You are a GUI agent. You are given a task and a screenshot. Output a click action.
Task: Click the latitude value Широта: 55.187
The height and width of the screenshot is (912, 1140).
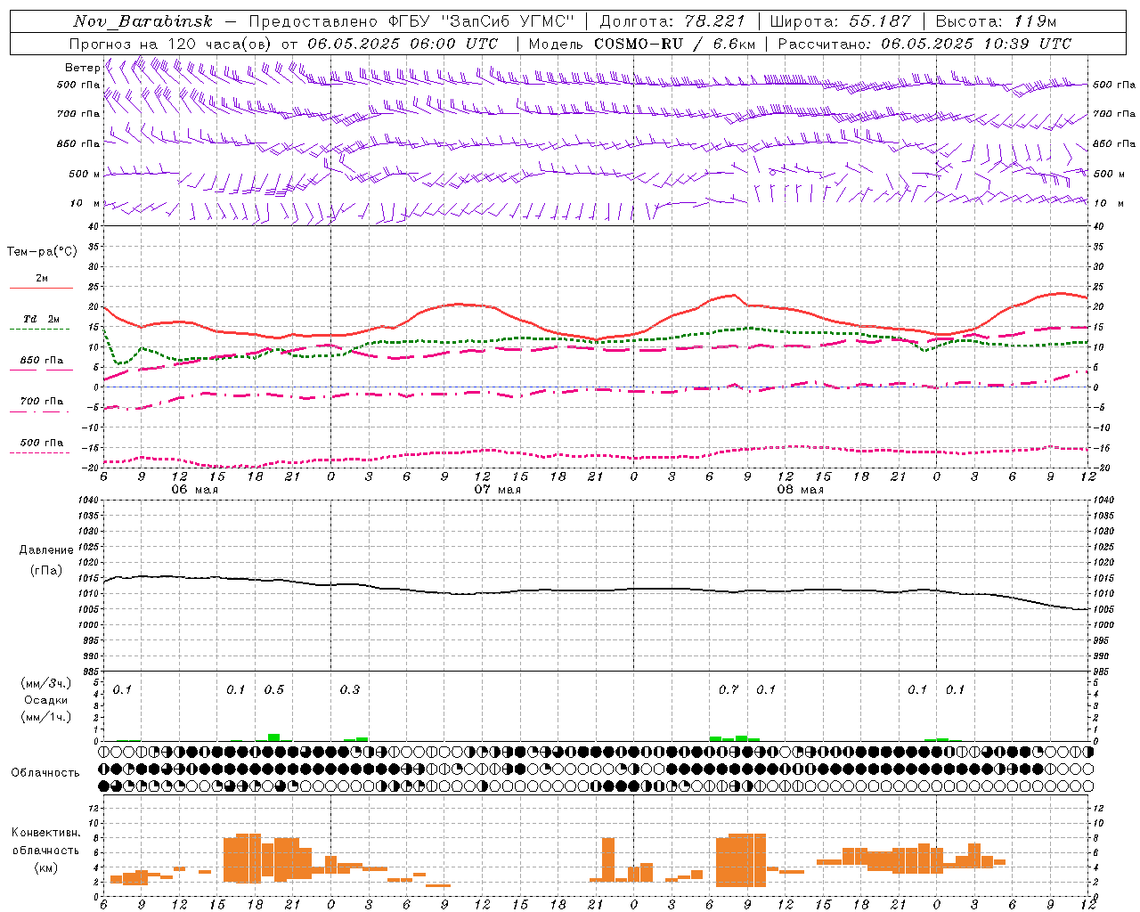[x=840, y=21]
